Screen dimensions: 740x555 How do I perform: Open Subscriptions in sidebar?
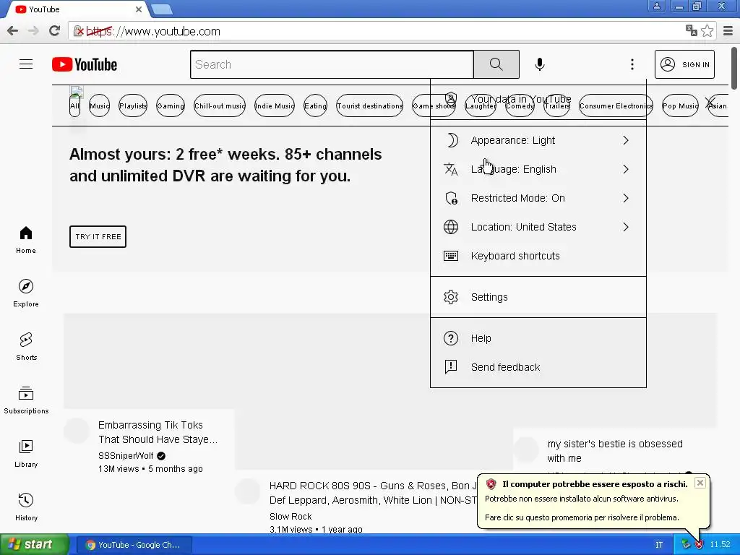[26, 400]
